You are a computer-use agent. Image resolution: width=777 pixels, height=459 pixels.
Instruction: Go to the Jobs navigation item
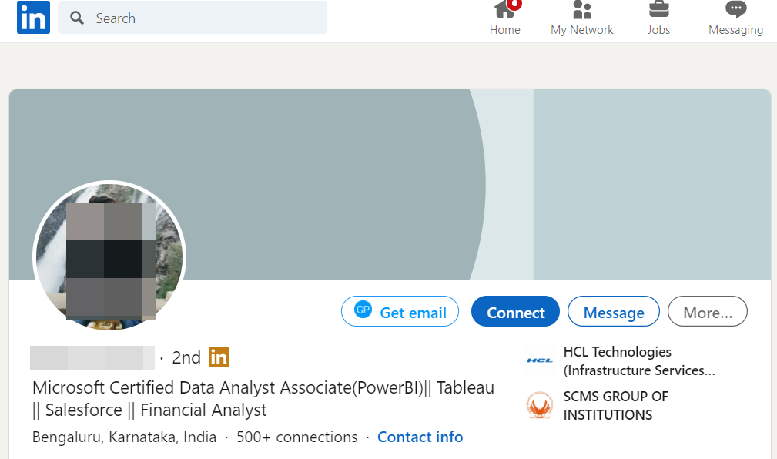tap(658, 18)
